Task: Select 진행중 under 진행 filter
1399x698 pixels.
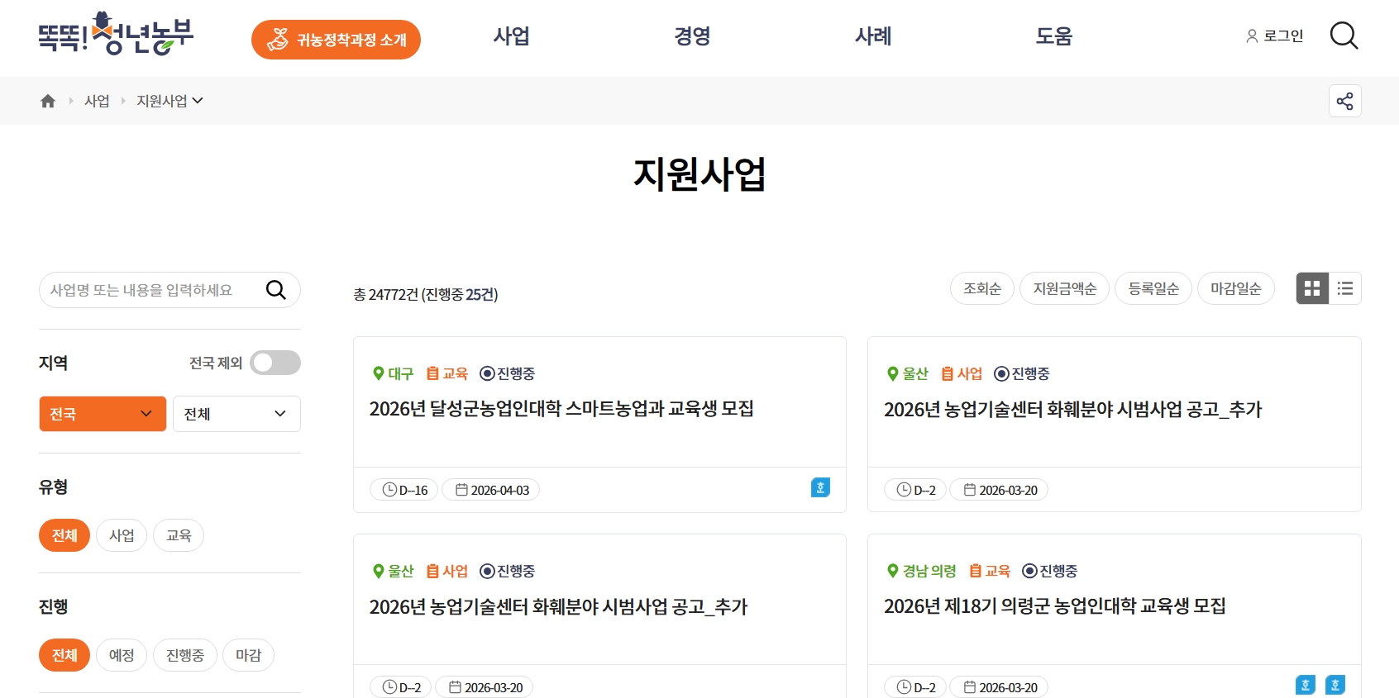Action: coord(185,655)
